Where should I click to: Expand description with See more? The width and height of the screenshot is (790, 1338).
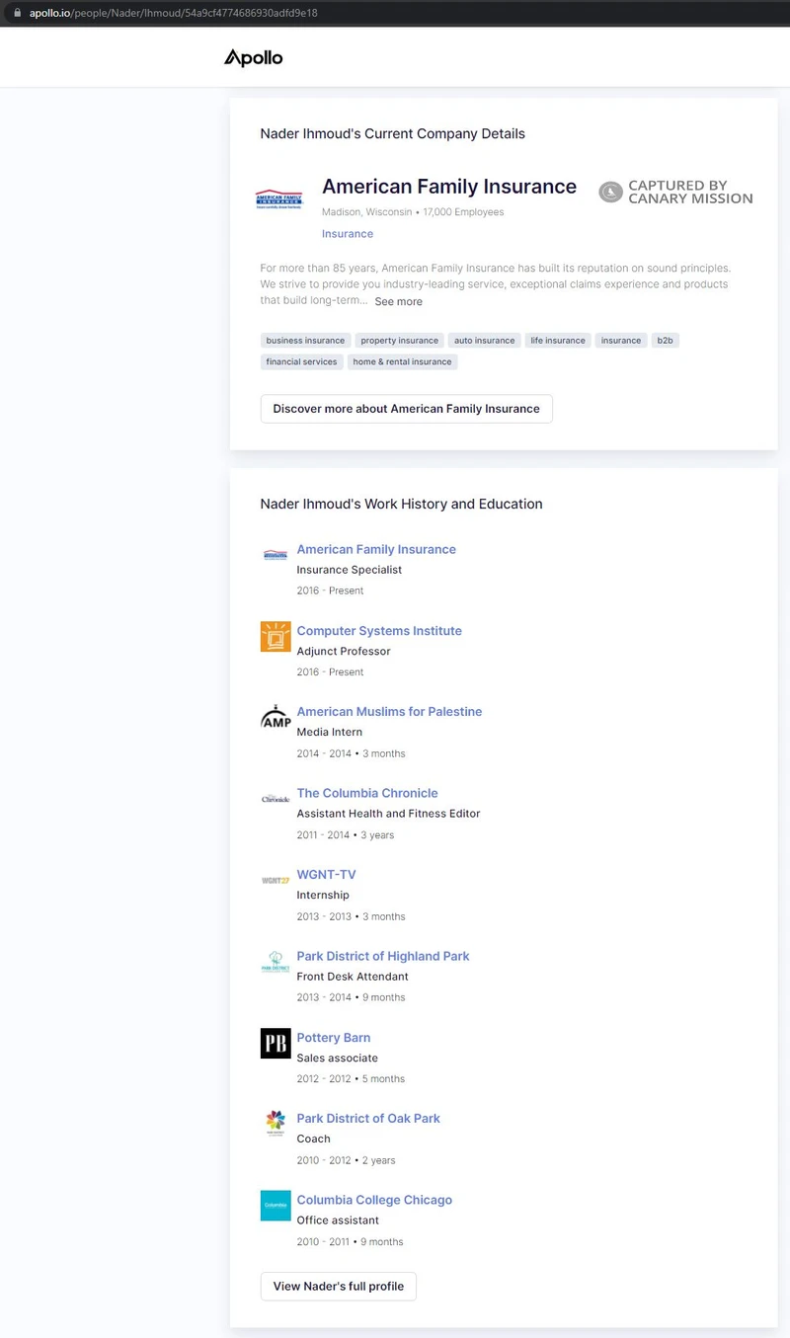click(398, 301)
